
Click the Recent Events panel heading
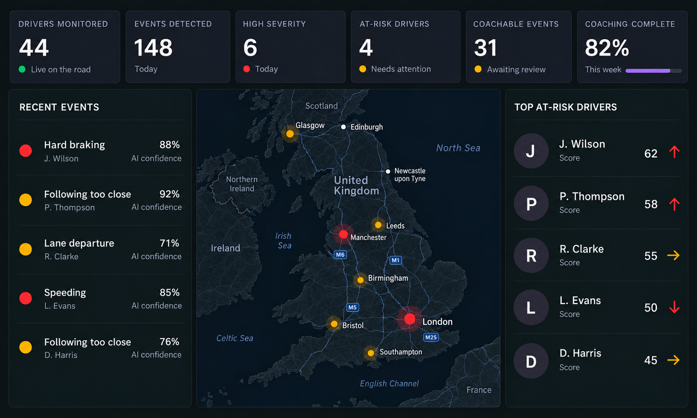[x=59, y=107]
